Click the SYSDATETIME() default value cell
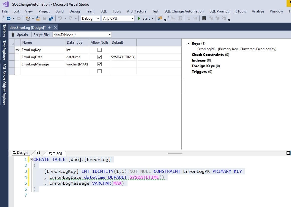 123,57
